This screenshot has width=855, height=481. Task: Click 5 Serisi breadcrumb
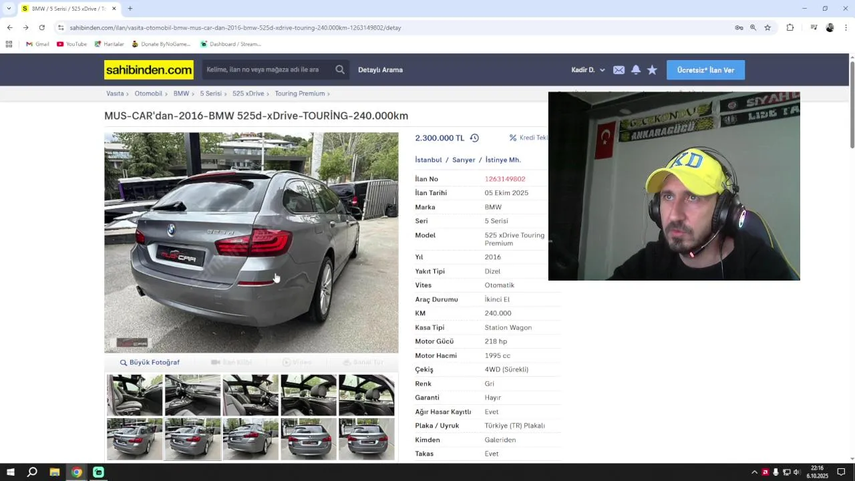(210, 94)
